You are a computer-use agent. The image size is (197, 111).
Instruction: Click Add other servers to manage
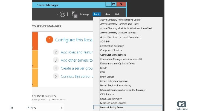click(x=77, y=60)
